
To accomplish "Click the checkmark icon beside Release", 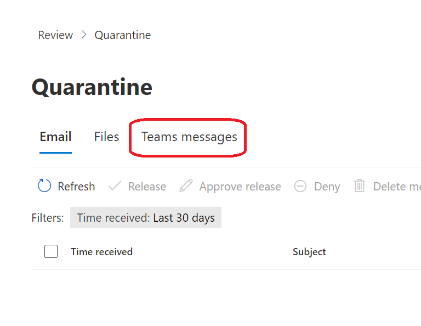I will point(115,186).
